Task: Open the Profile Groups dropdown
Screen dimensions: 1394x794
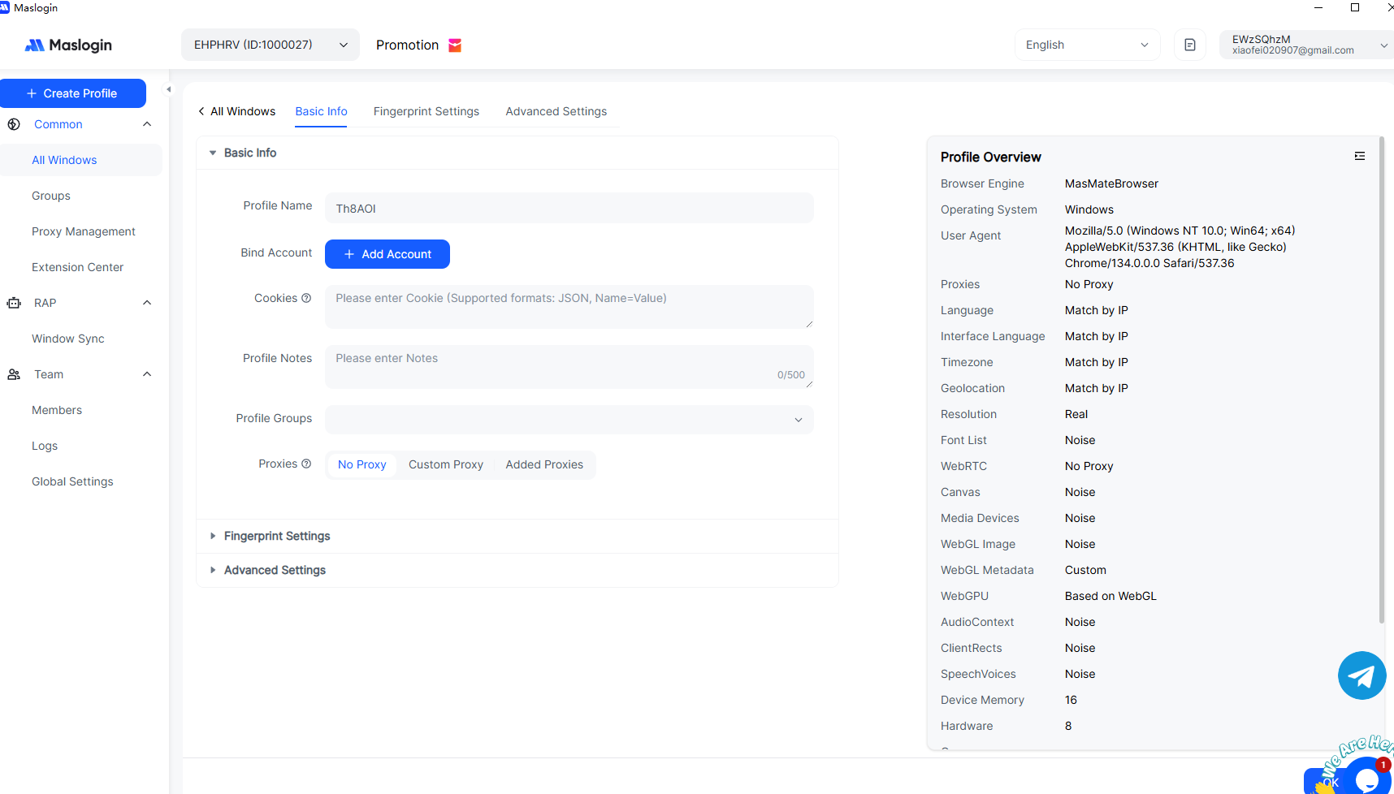Action: pos(569,419)
